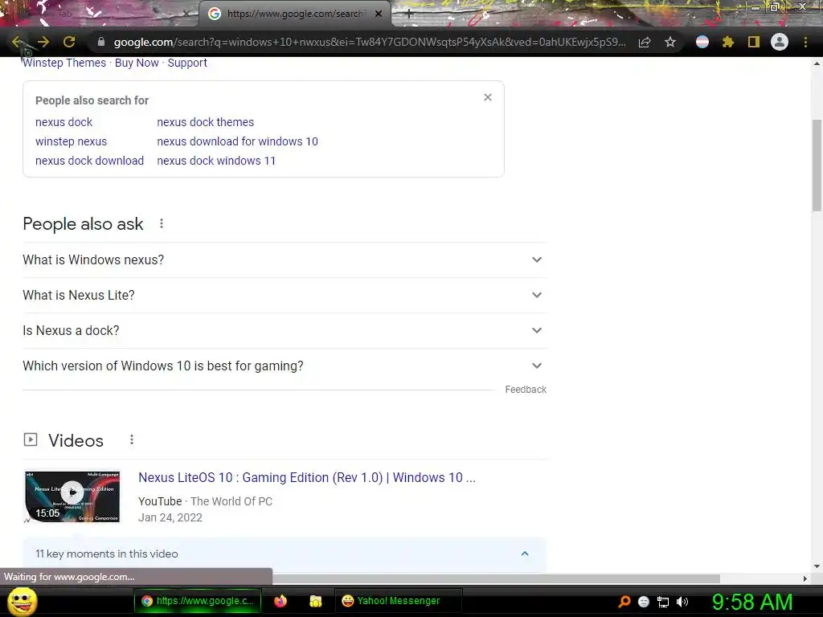This screenshot has height=617, width=823.
Task: Click the 9:58 AM clock
Action: pyautogui.click(x=752, y=603)
